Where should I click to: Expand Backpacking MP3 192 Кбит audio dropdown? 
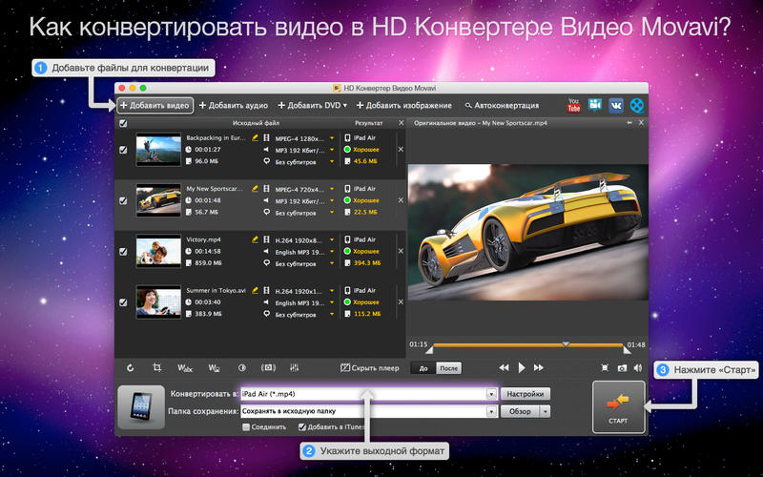coord(332,150)
